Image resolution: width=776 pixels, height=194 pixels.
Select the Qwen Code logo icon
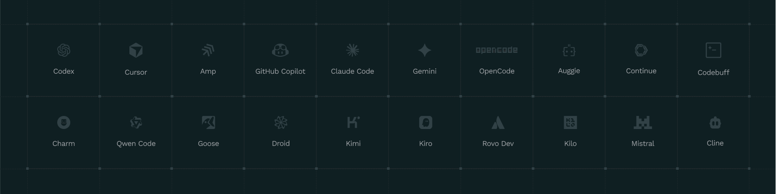point(136,122)
